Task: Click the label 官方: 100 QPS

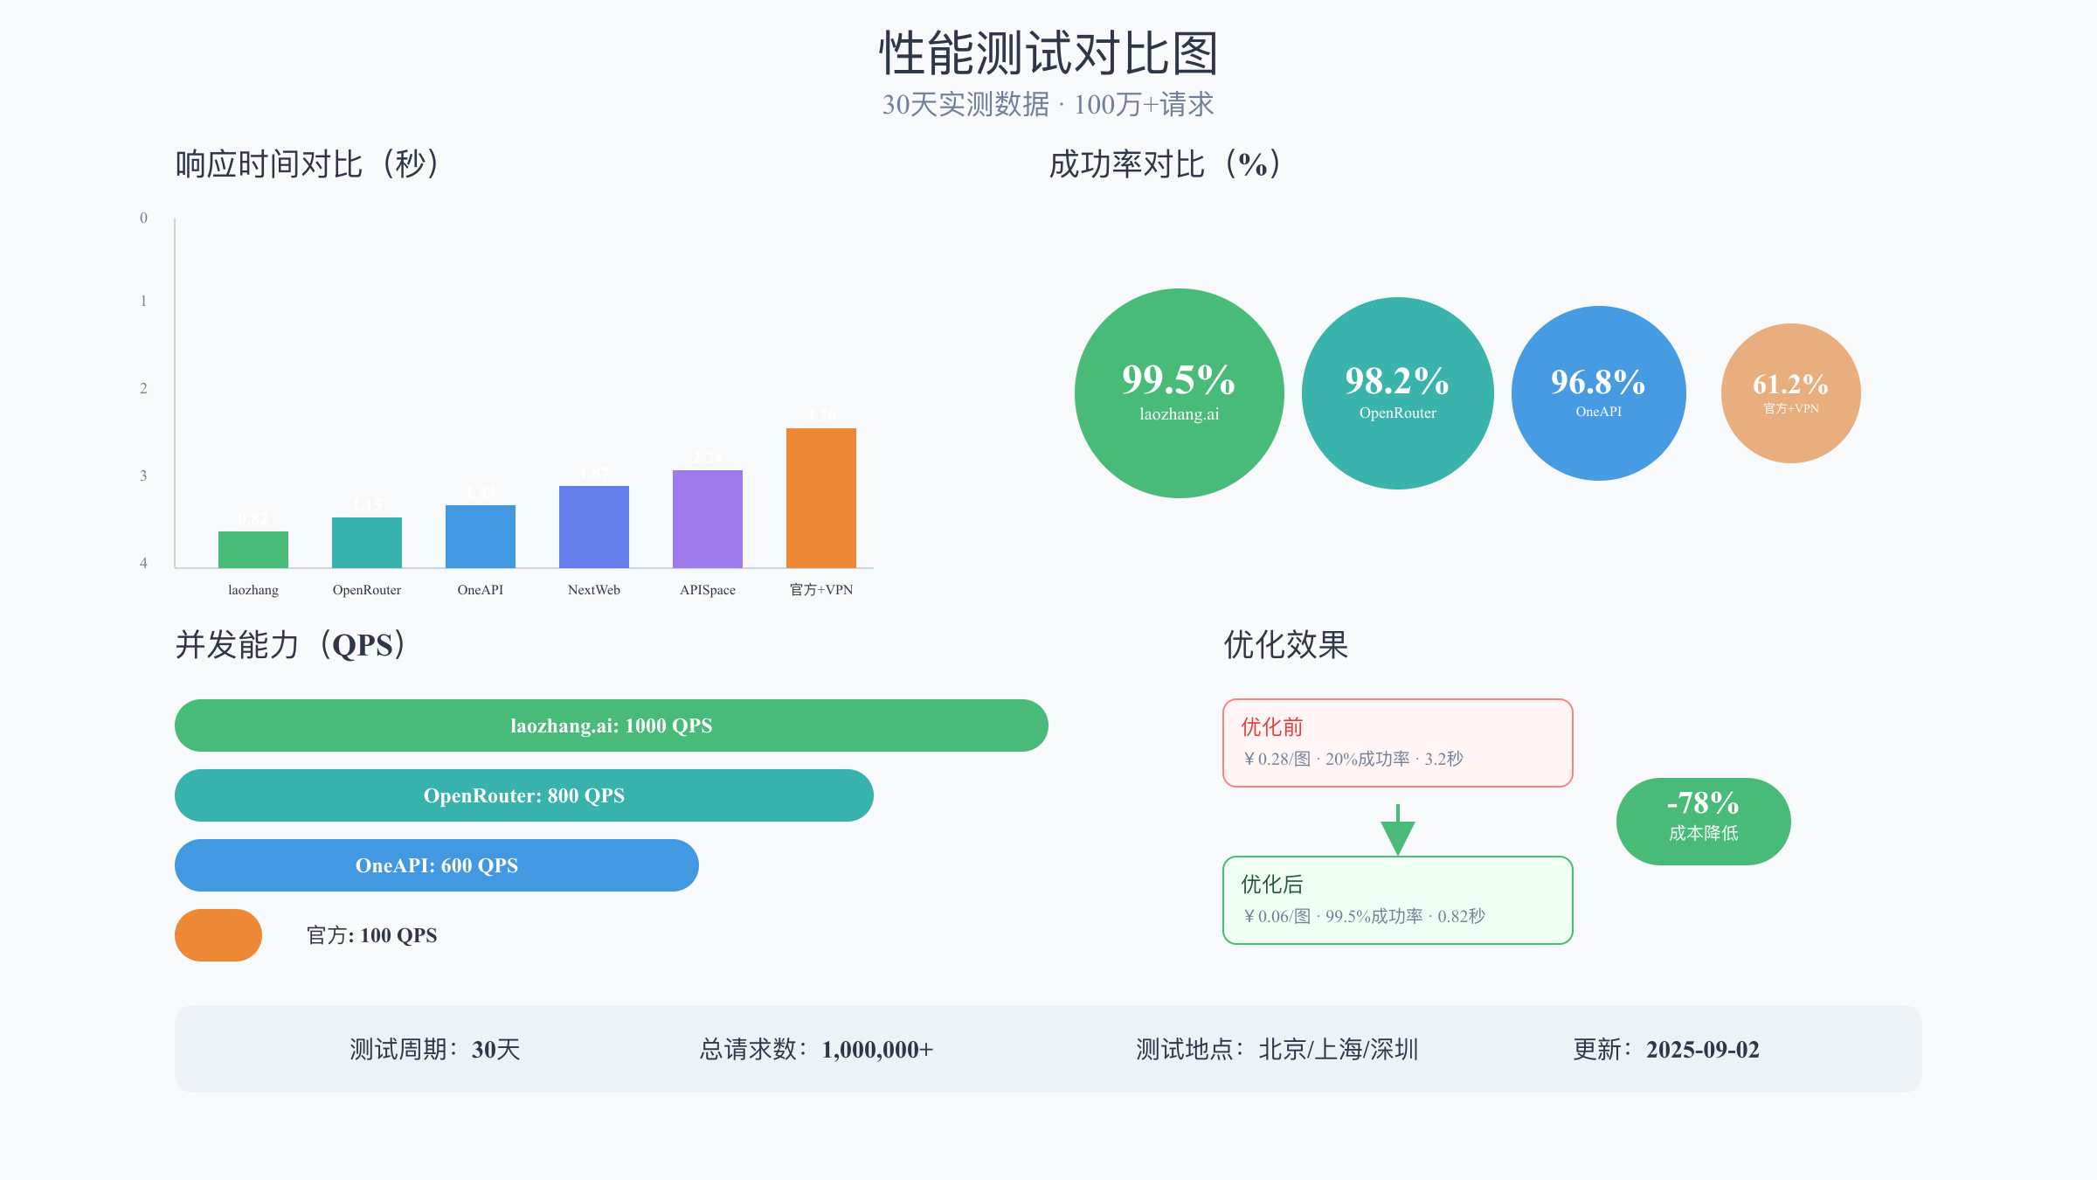Action: pyautogui.click(x=372, y=935)
